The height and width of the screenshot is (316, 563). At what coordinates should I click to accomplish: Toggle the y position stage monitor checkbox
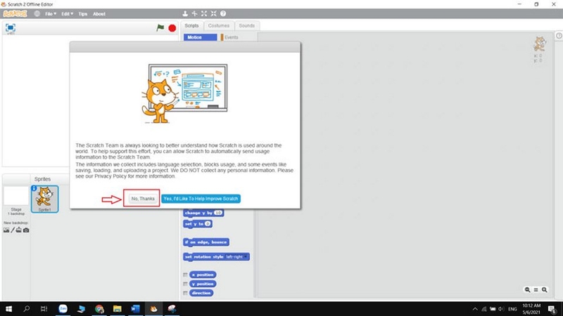tap(185, 284)
